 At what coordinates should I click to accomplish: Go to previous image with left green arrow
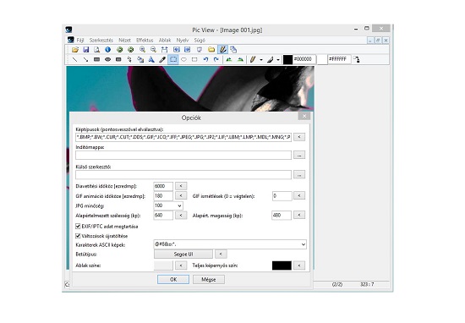tap(119, 50)
